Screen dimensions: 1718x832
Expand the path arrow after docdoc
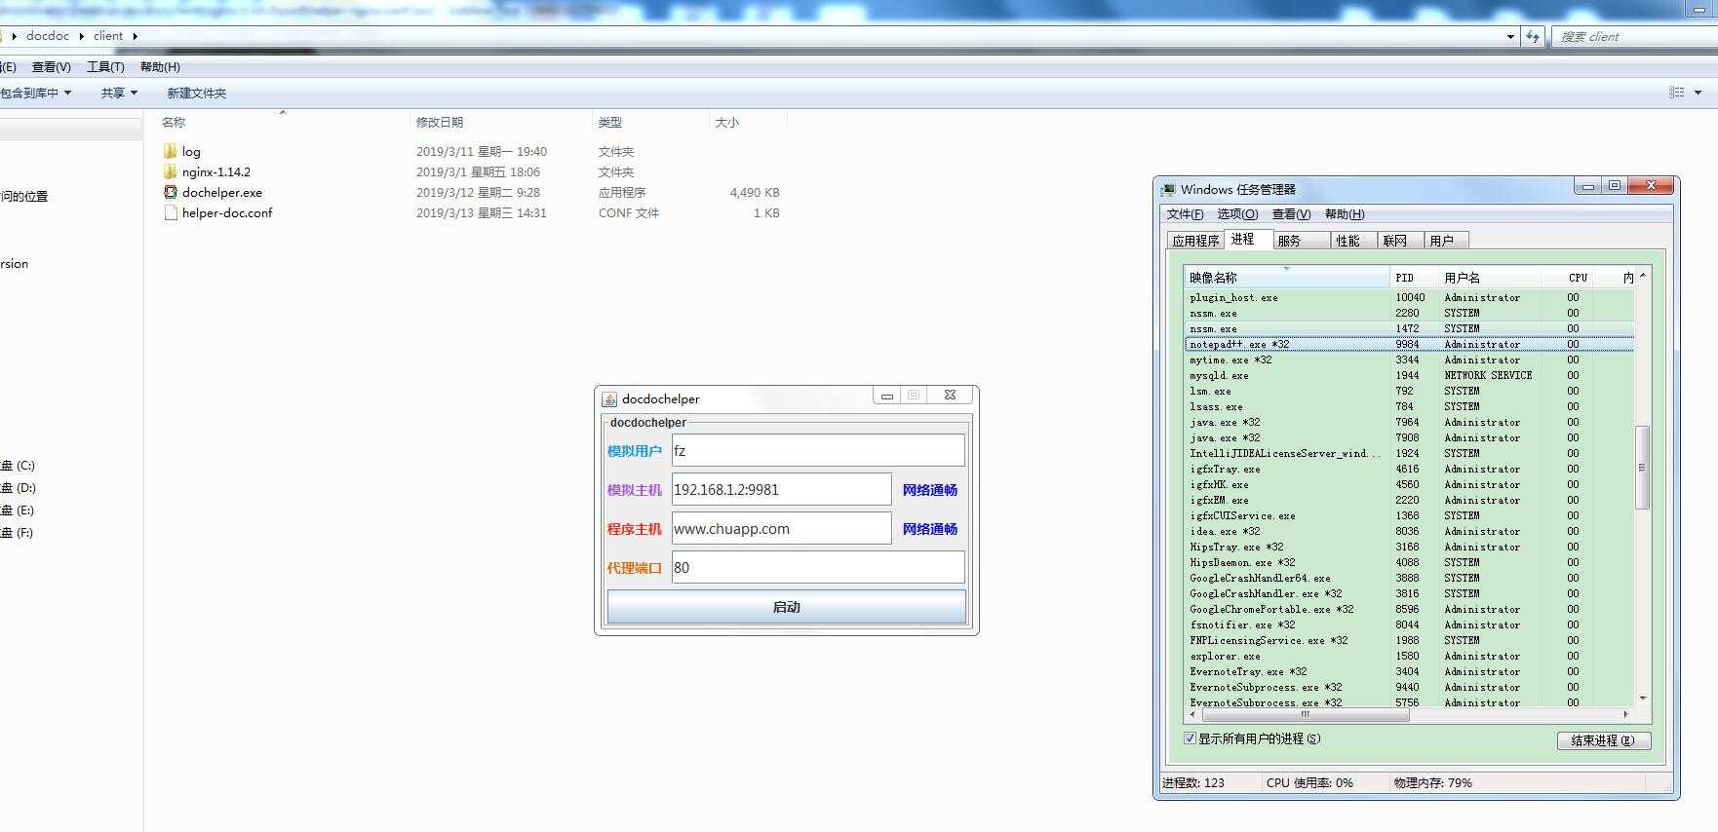(x=81, y=36)
